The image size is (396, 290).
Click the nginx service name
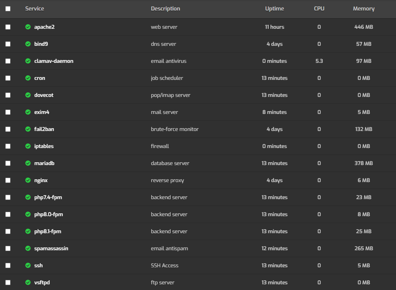click(41, 180)
